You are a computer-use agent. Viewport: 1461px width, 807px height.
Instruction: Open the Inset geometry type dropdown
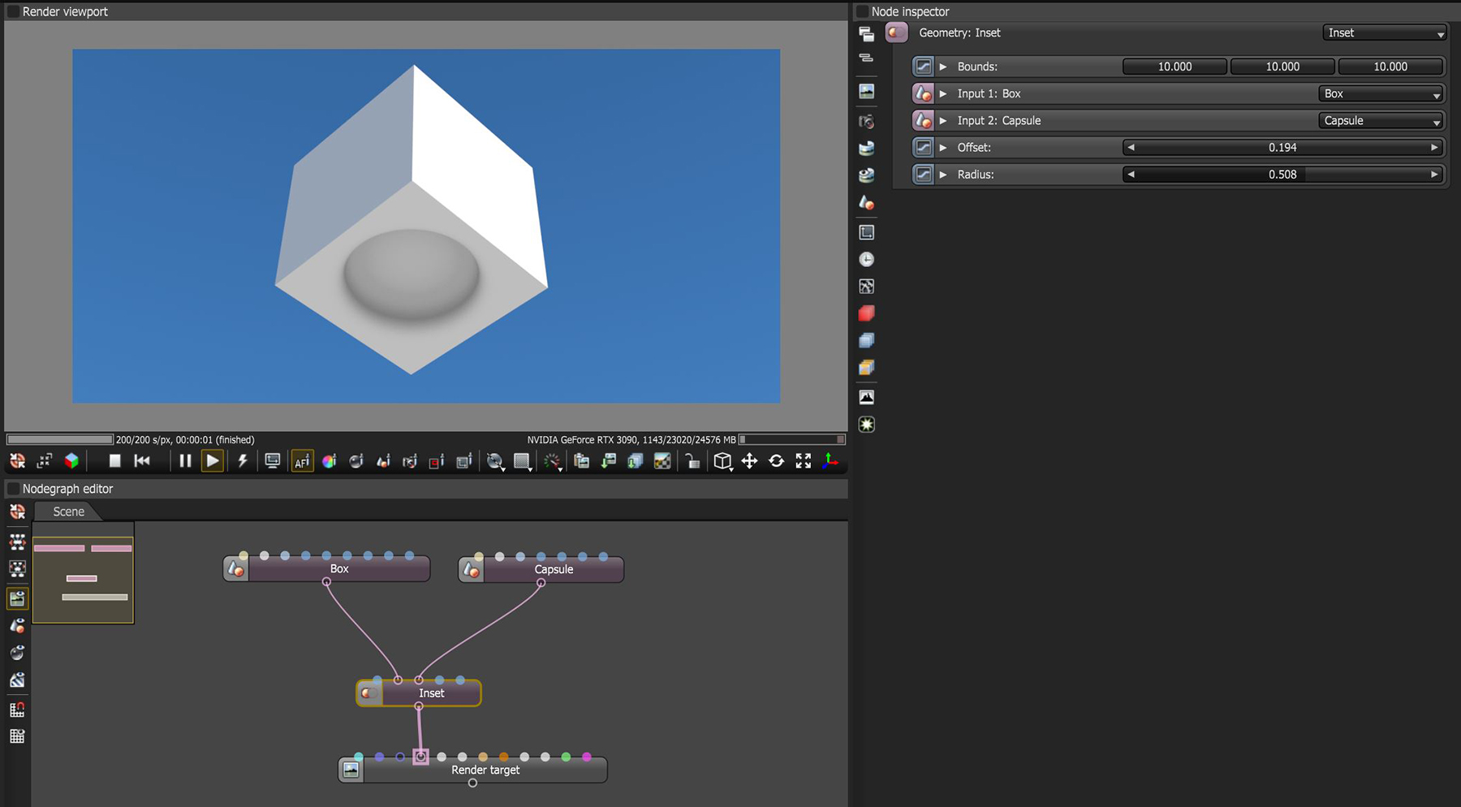click(1384, 32)
